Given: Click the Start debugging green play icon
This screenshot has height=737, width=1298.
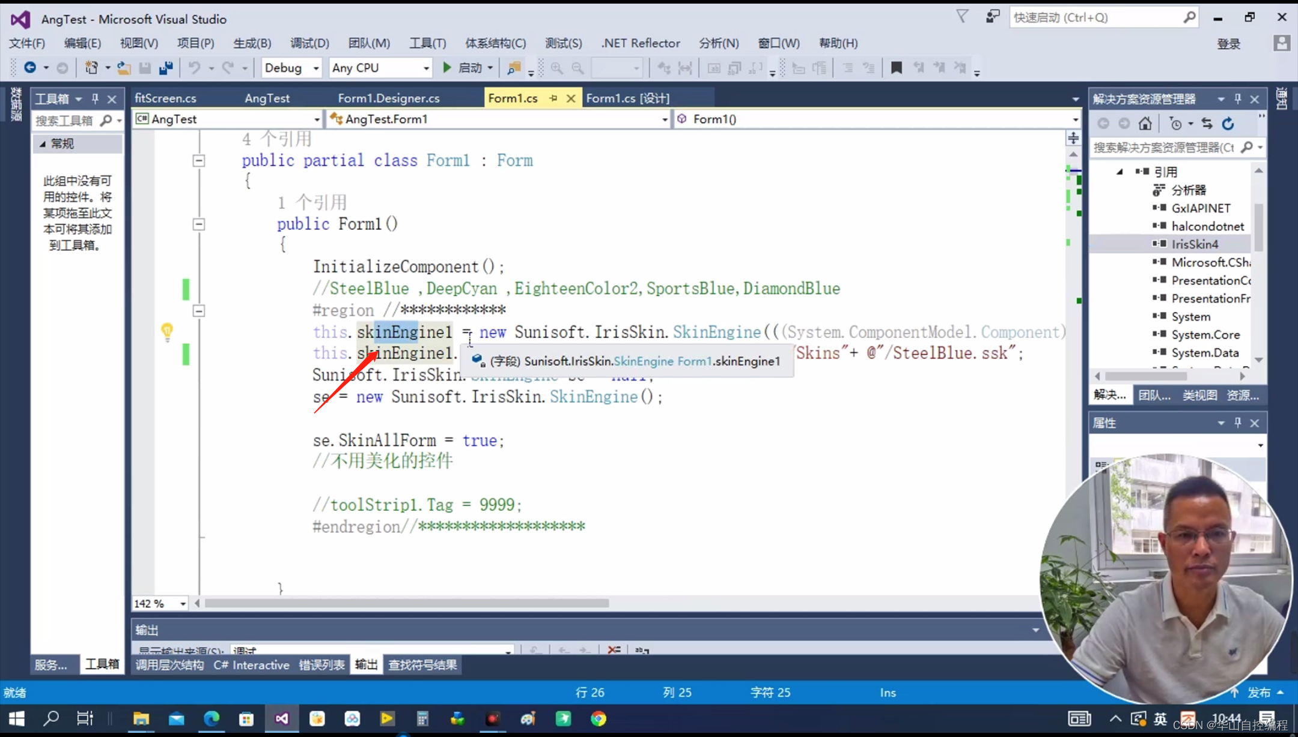Looking at the screenshot, I should click(x=446, y=68).
